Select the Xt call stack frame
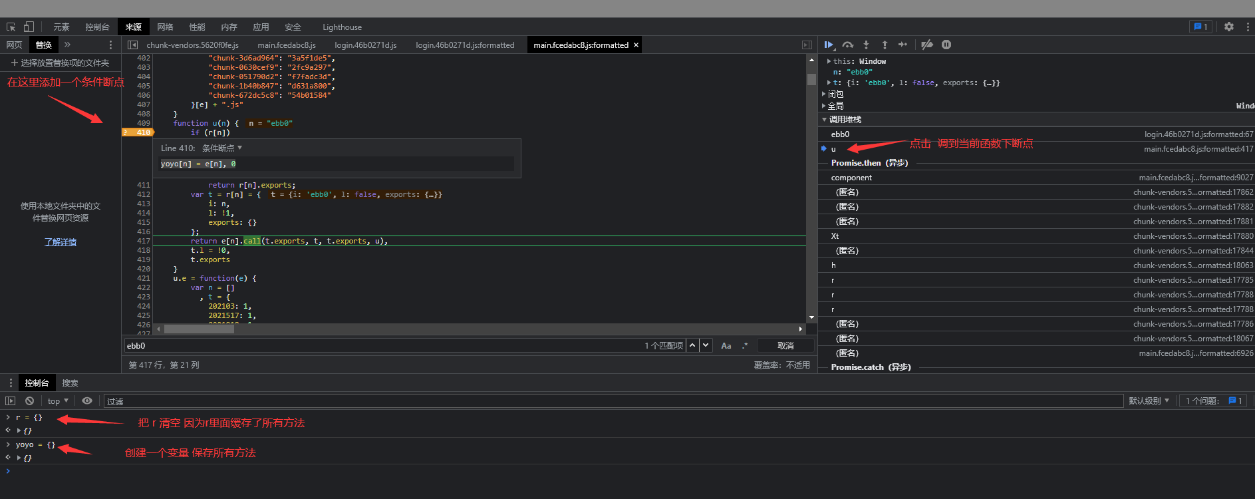The width and height of the screenshot is (1255, 499). point(1036,236)
